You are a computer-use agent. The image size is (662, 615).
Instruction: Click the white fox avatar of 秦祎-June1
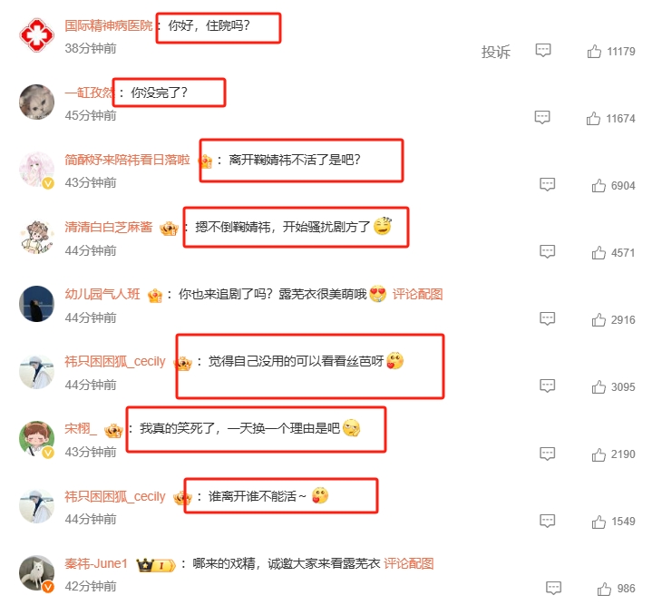coord(37,573)
